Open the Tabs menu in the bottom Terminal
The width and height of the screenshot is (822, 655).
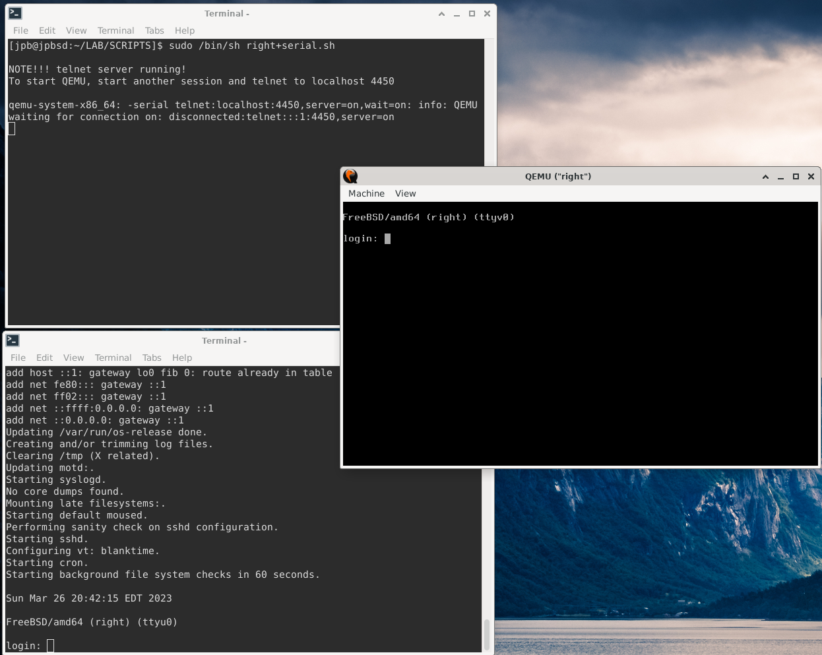(x=152, y=358)
